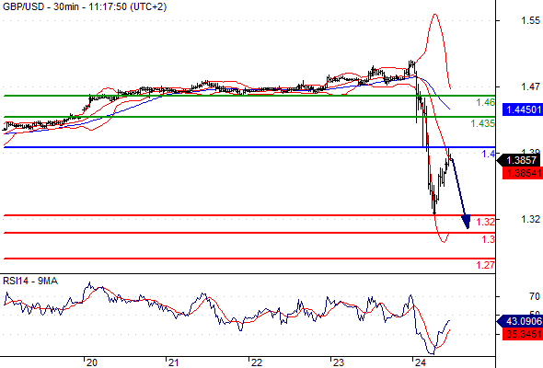Select the red 1.32 support level label

coord(486,222)
